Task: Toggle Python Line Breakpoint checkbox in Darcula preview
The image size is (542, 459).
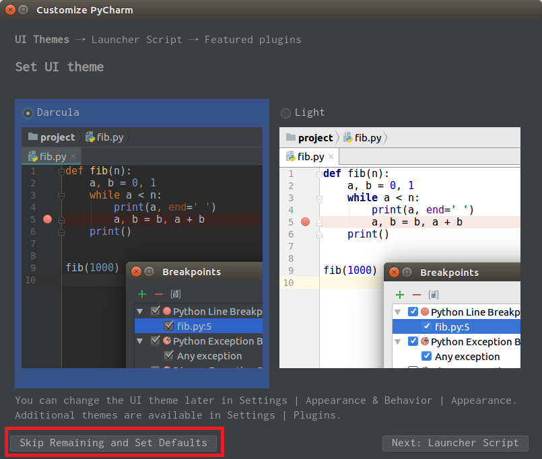Action: point(156,311)
